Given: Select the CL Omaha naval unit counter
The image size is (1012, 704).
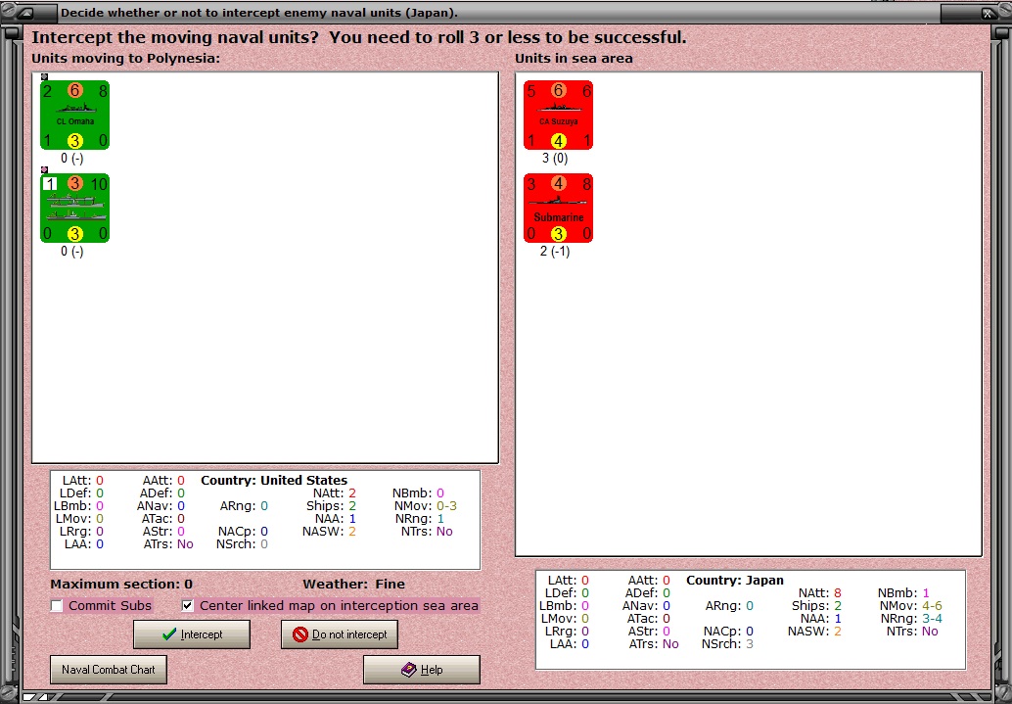Looking at the screenshot, I should (74, 115).
